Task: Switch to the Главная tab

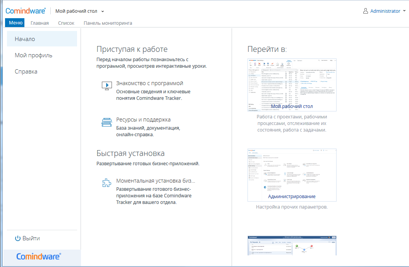Action: point(40,23)
